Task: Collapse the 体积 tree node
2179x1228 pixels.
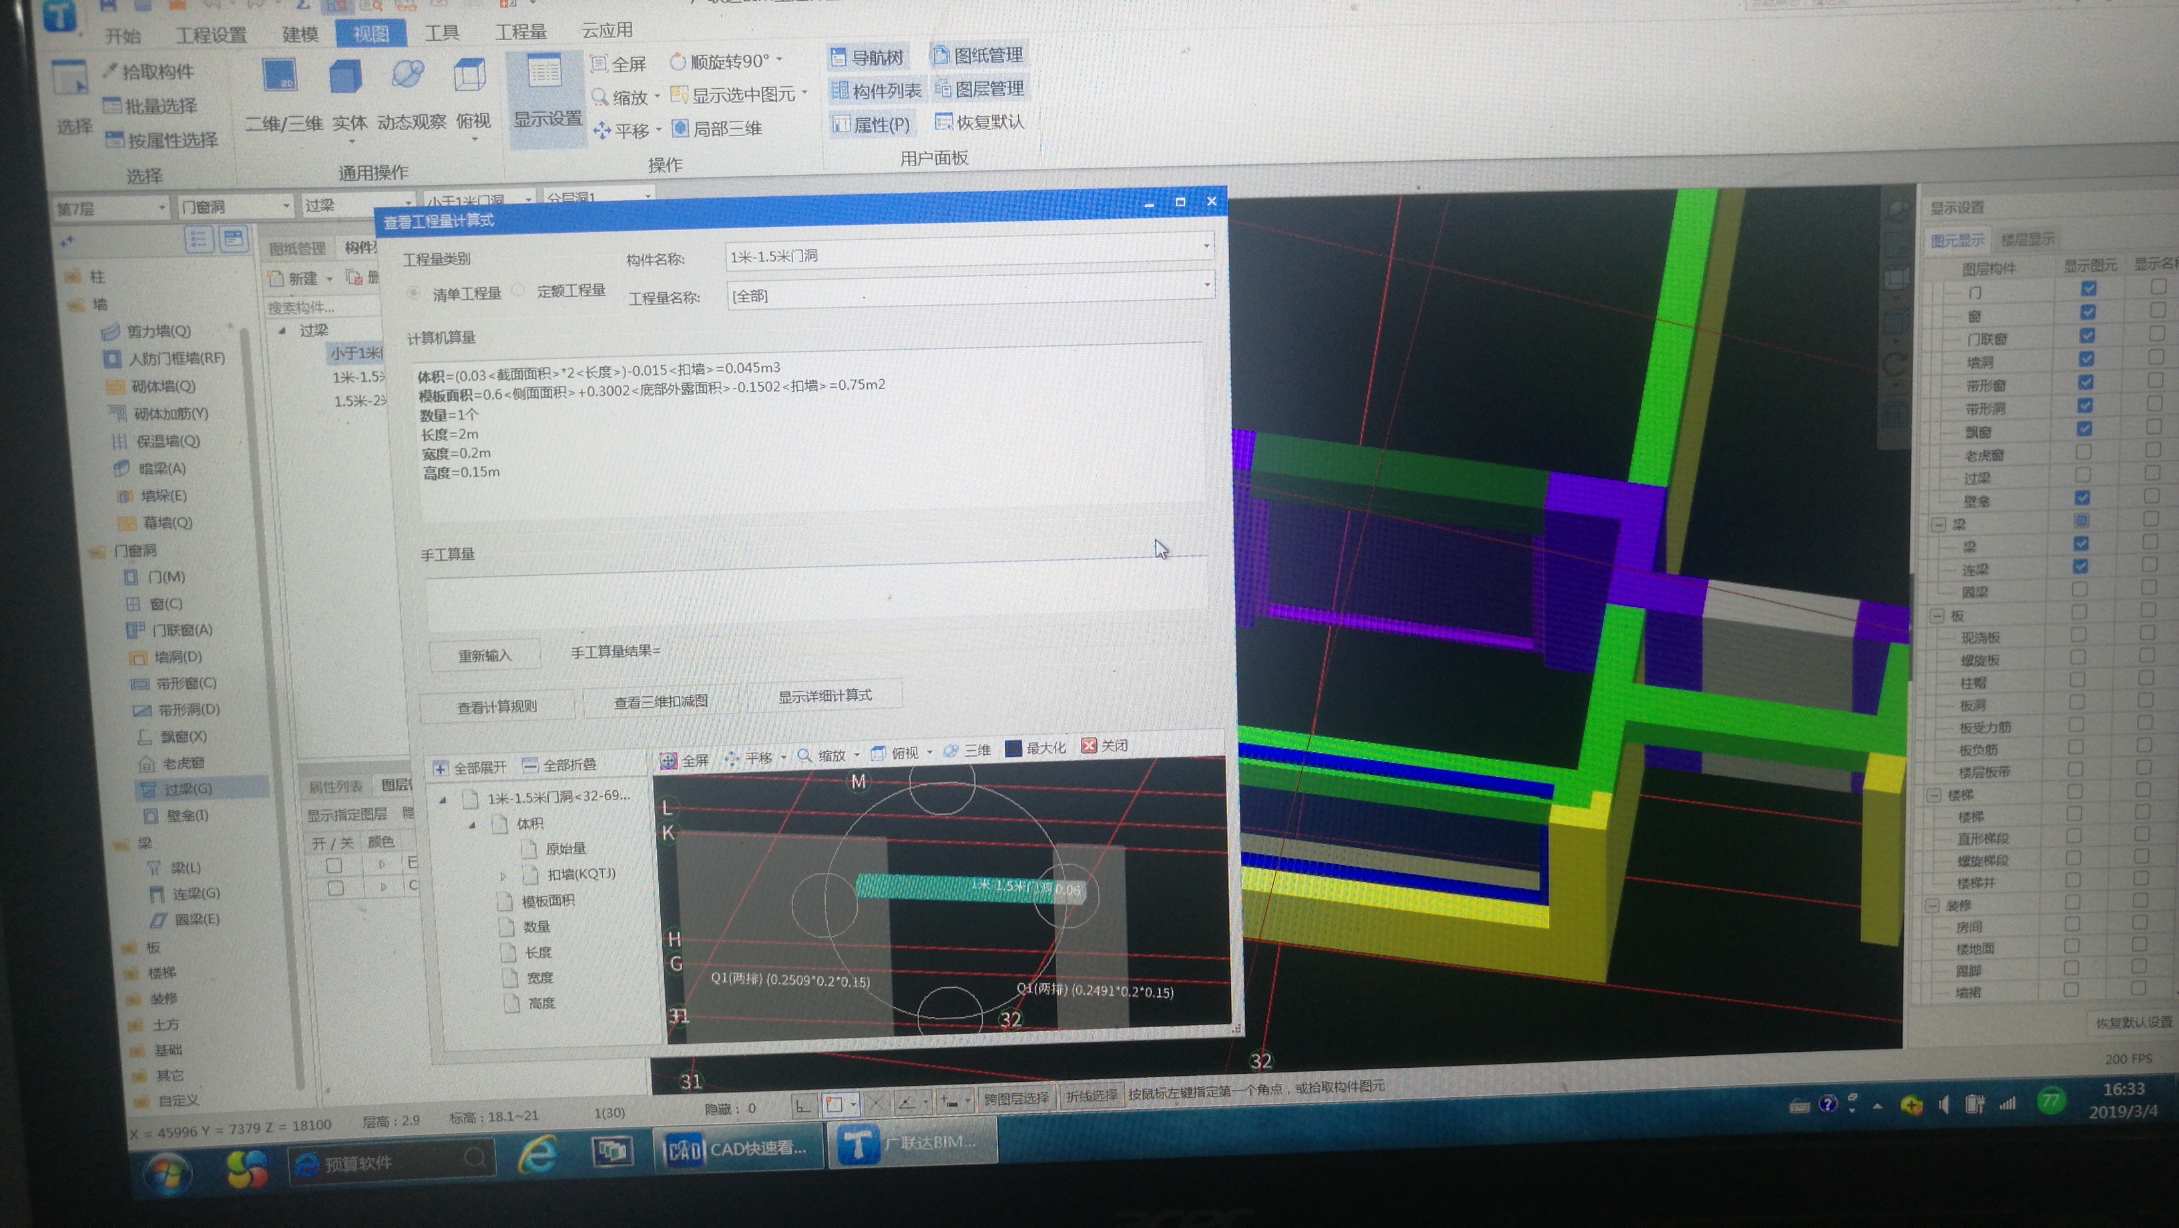Action: (472, 824)
